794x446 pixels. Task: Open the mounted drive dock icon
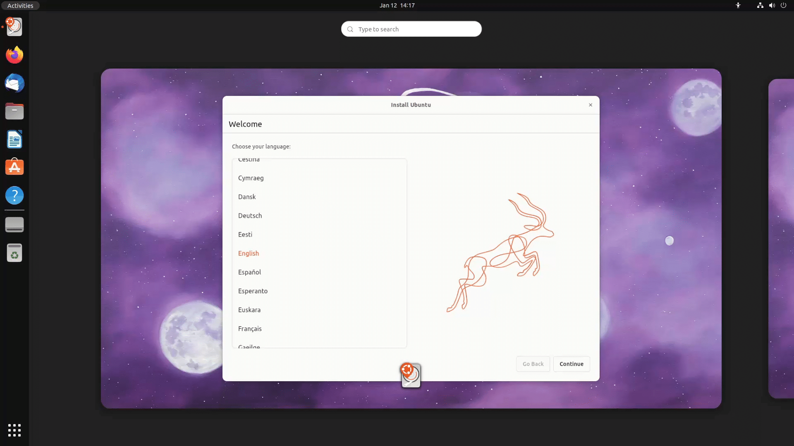14,225
